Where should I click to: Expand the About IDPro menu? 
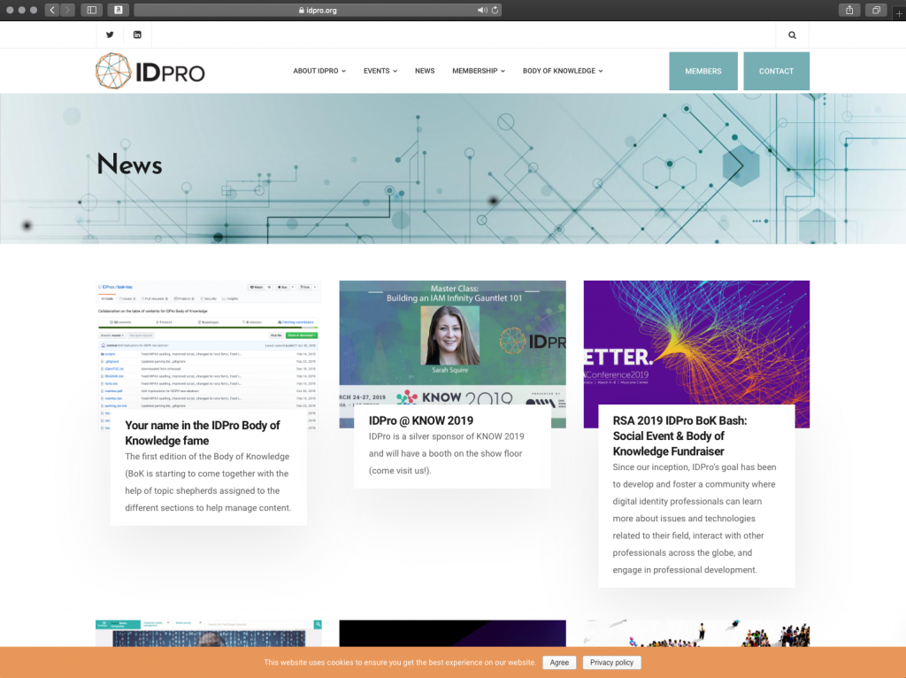pyautogui.click(x=319, y=71)
